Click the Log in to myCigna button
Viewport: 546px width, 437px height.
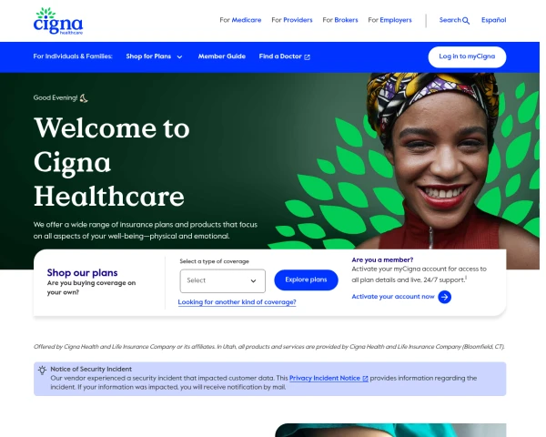click(x=467, y=56)
